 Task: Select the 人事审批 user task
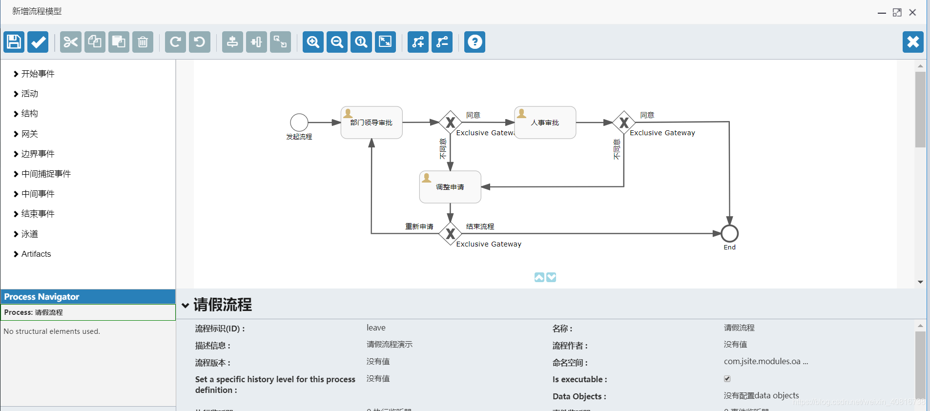(545, 123)
